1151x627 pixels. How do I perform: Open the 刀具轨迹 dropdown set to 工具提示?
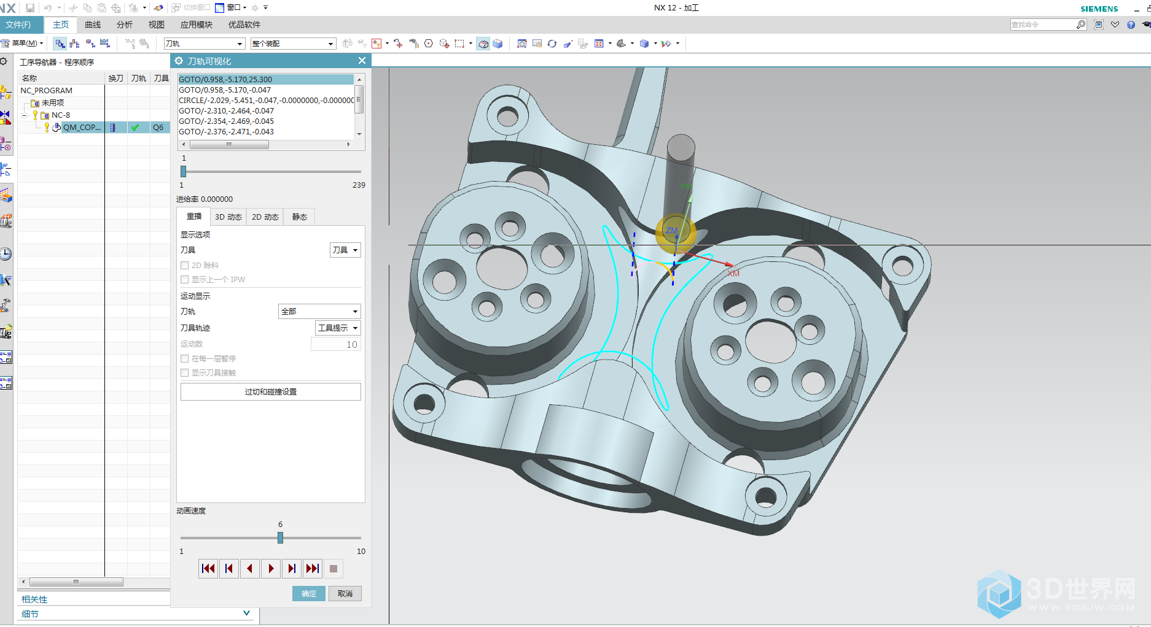pyautogui.click(x=338, y=328)
